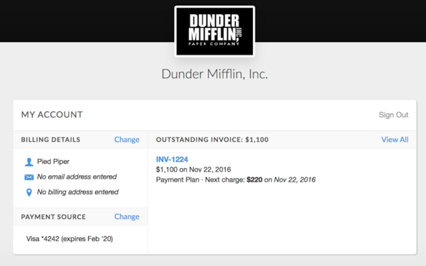This screenshot has height=266, width=426.
Task: Click the envelope email icon
Action: pos(29,177)
